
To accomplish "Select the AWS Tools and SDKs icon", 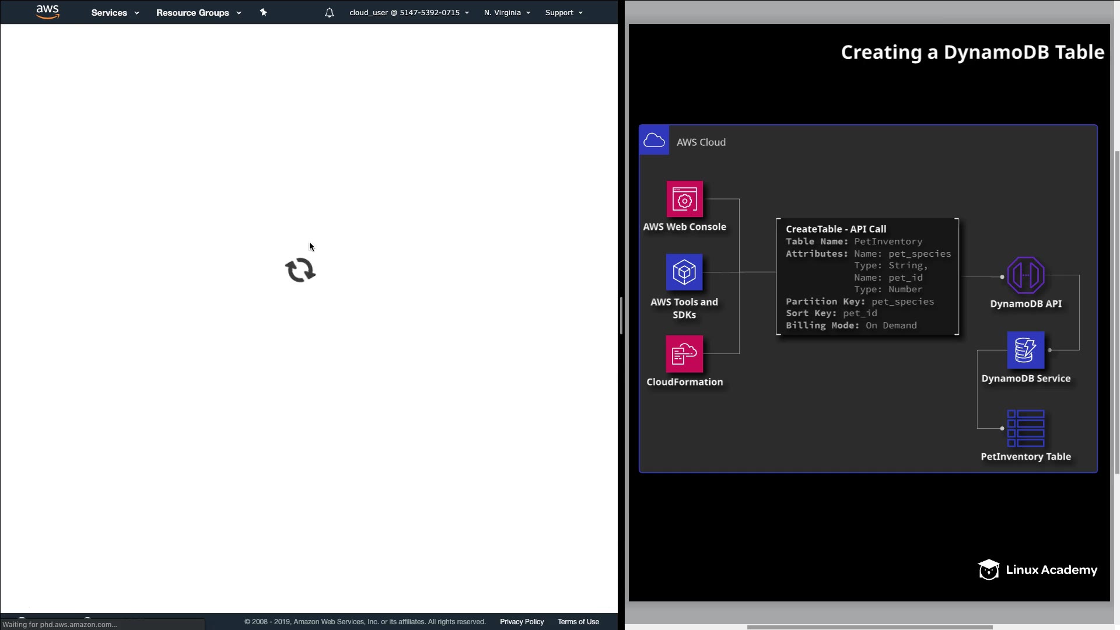I will pos(684,272).
